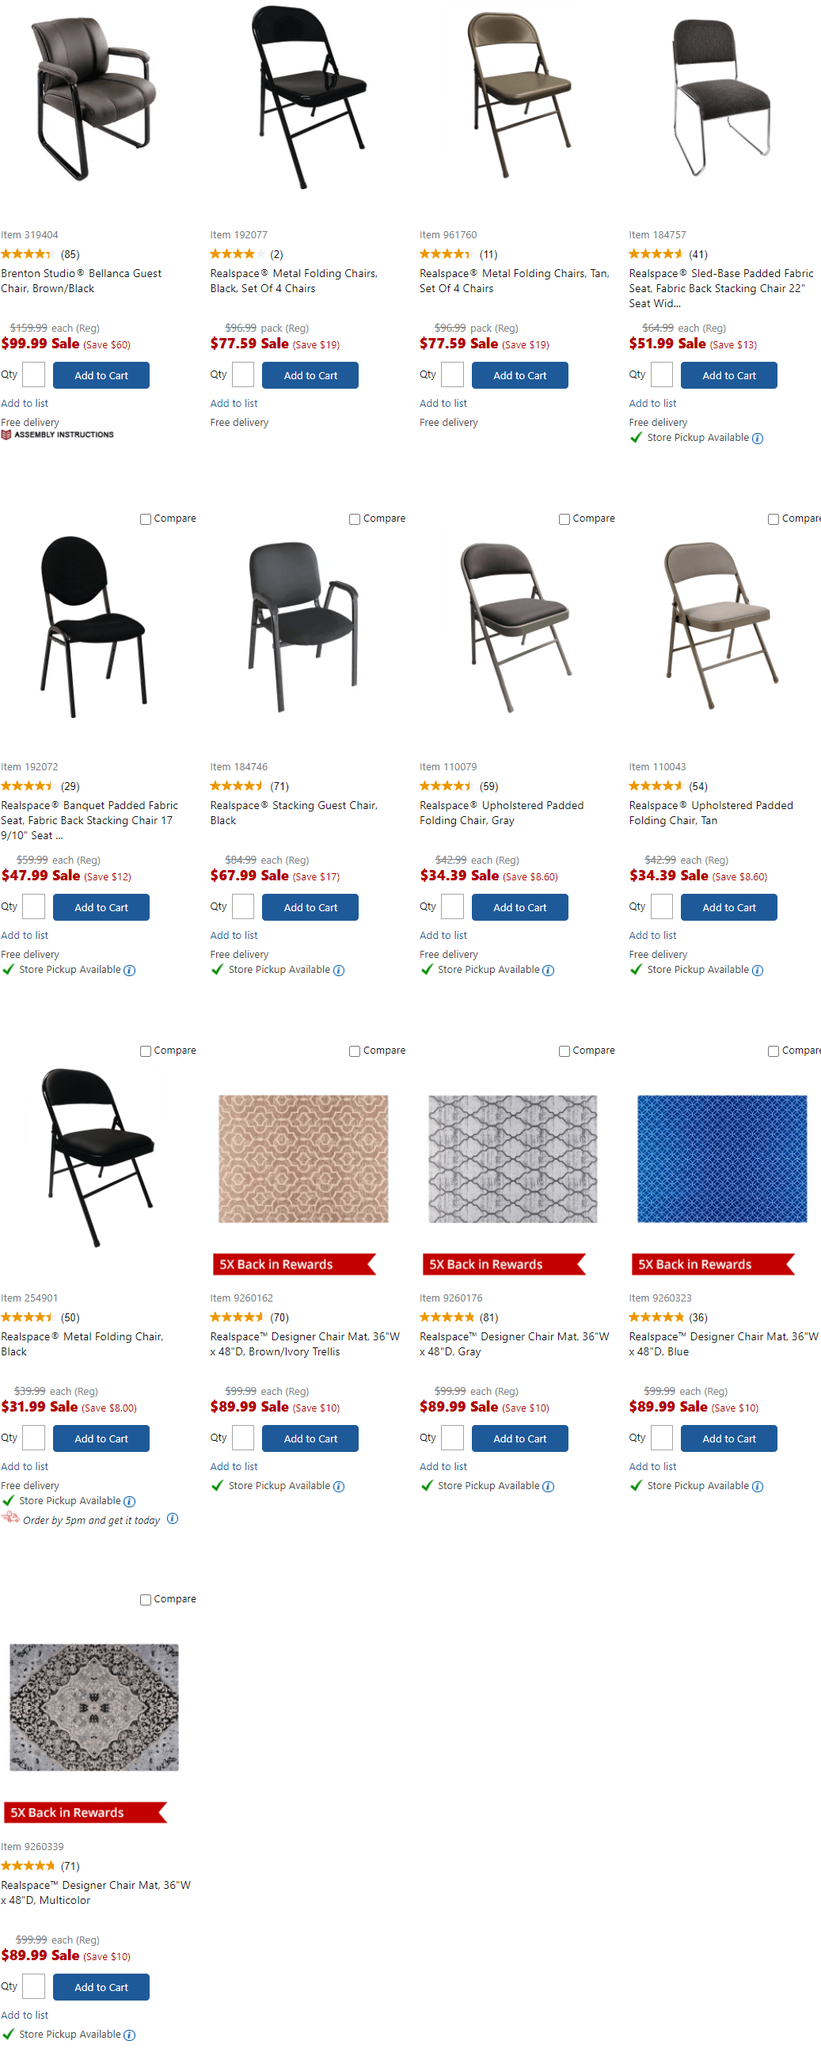This screenshot has height=2052, width=821.
Task: Click the quantity field for the Bellanca Guest Chair
Action: click(x=32, y=374)
